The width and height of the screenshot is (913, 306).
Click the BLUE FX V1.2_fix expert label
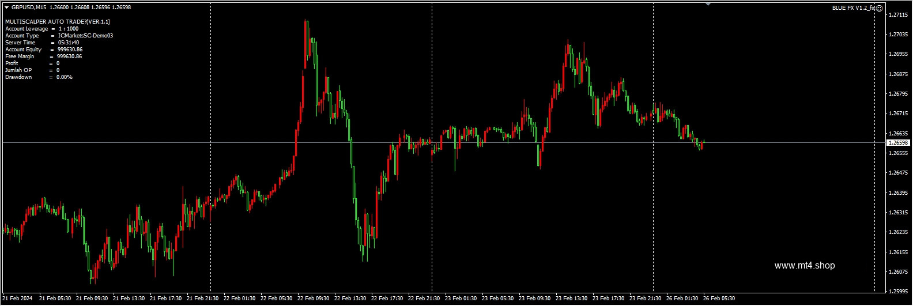(854, 8)
